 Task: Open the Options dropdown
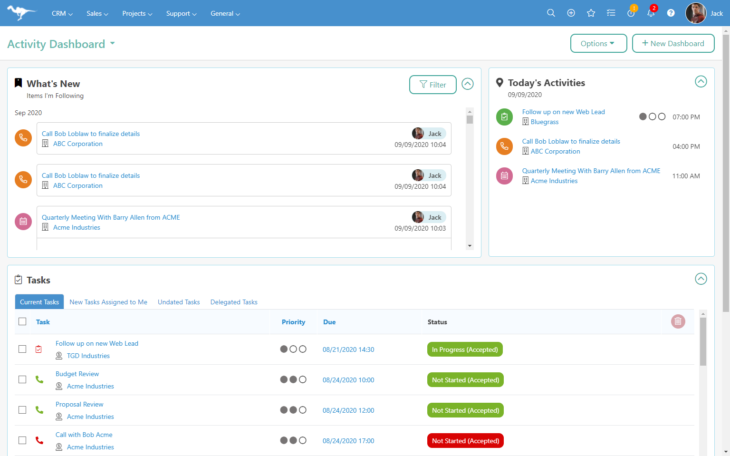tap(598, 43)
